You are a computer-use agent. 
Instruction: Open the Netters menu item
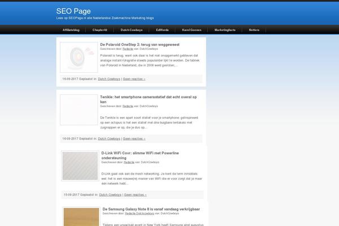tap(254, 30)
